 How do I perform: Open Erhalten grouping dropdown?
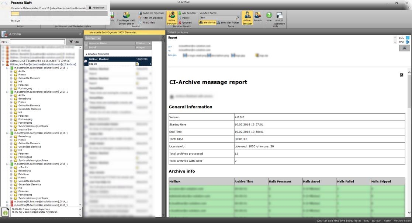coord(93,39)
